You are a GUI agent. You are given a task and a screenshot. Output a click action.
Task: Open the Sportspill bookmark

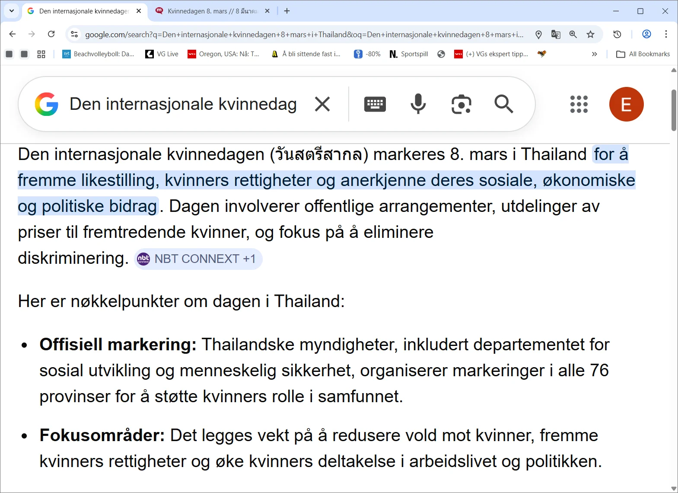pyautogui.click(x=409, y=54)
